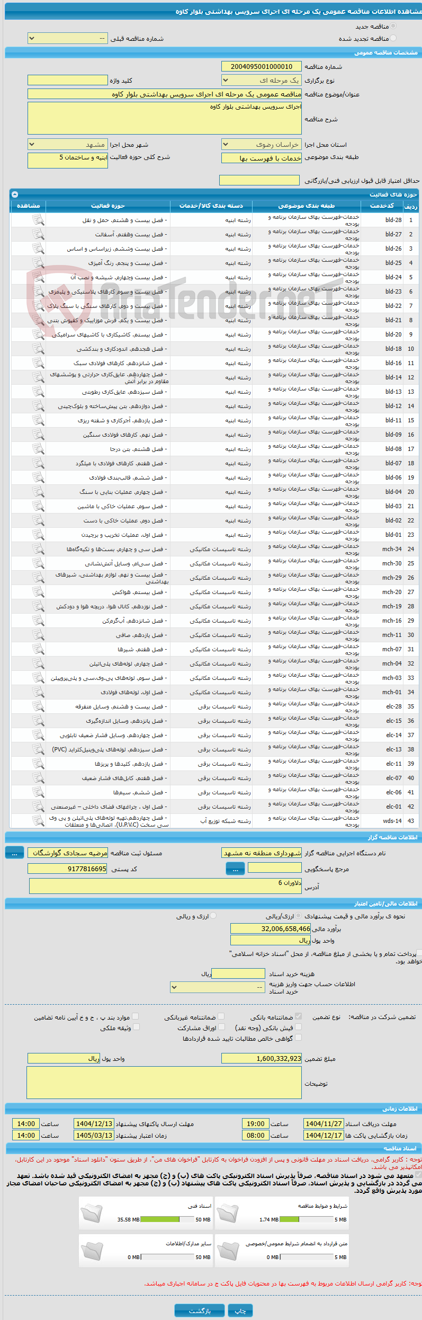The width and height of the screenshot is (422, 1320).
Task: Click the magnifier icon for row mch-19
Action: coord(38,606)
